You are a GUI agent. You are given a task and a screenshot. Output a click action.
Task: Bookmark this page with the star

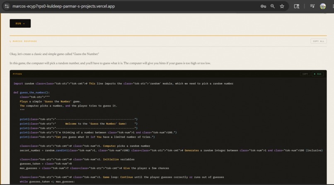point(282,6)
